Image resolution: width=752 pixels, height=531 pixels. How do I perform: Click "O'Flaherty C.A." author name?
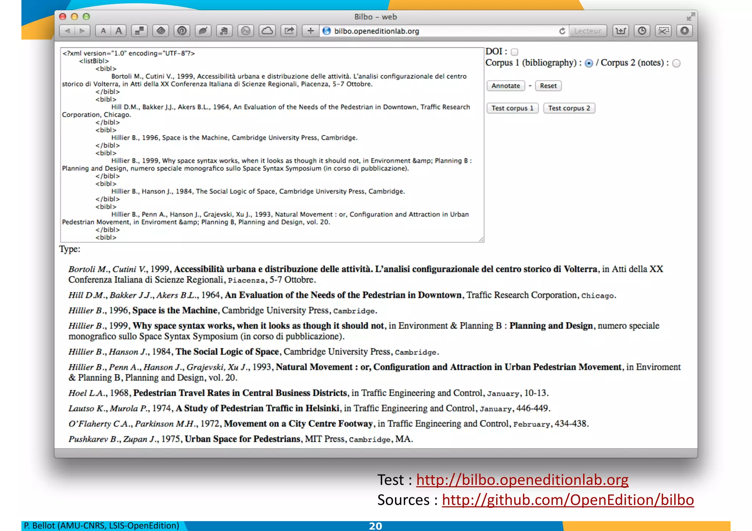[99, 423]
